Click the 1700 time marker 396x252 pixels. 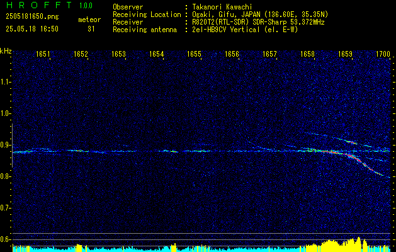click(383, 54)
